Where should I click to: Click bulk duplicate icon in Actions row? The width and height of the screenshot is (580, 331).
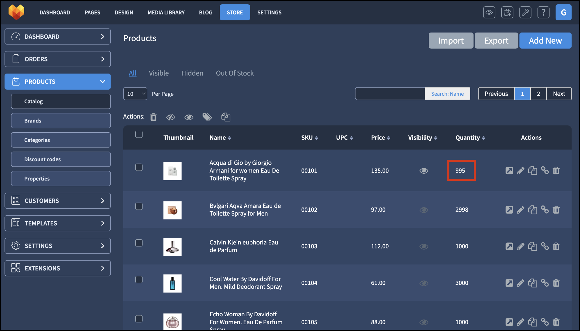point(226,117)
